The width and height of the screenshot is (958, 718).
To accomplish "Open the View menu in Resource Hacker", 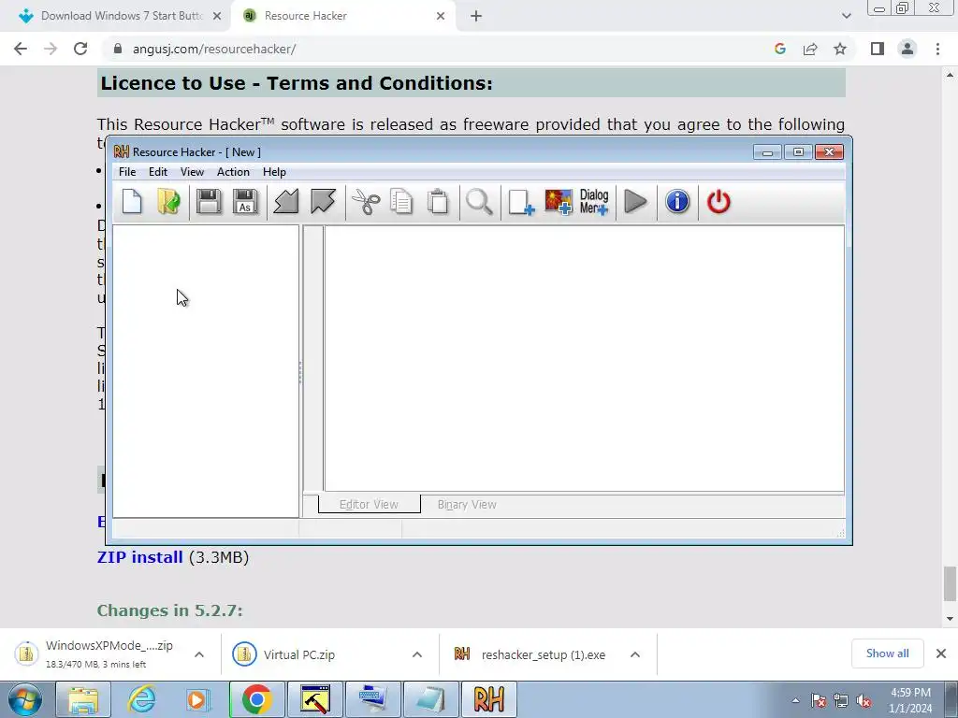I will (192, 172).
